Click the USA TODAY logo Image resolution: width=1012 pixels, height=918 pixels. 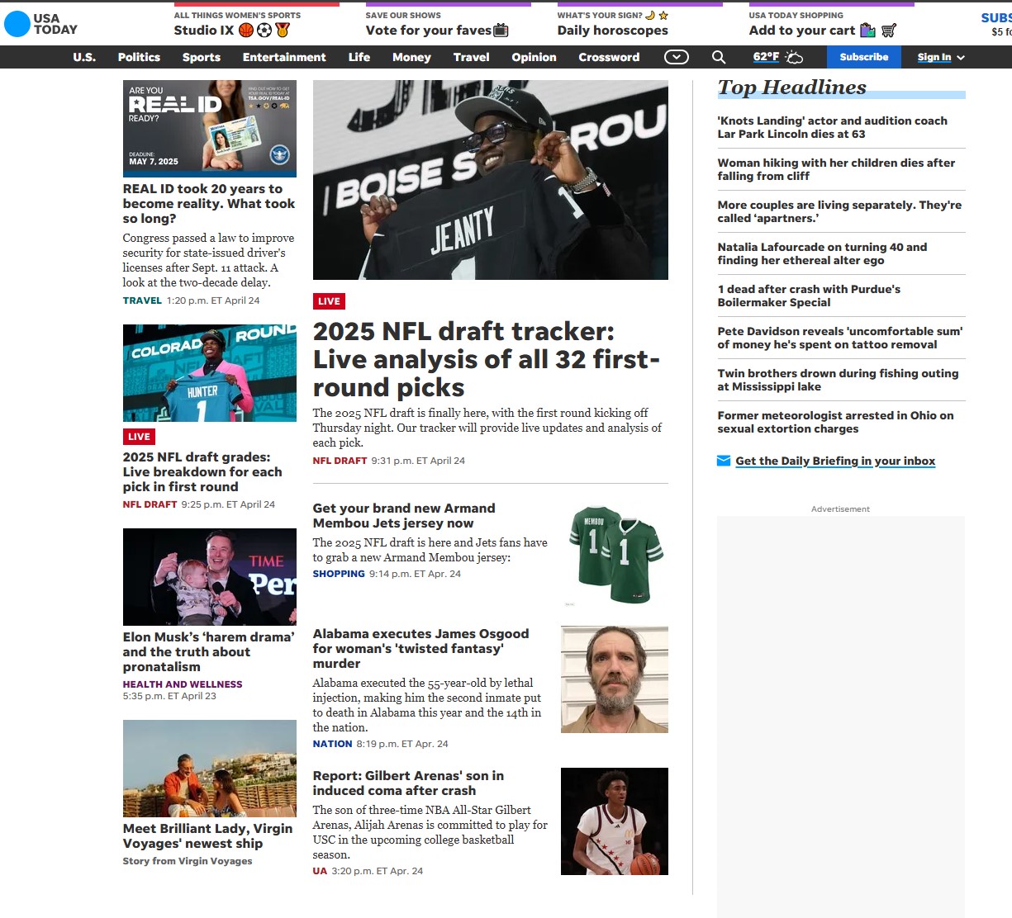[x=41, y=24]
